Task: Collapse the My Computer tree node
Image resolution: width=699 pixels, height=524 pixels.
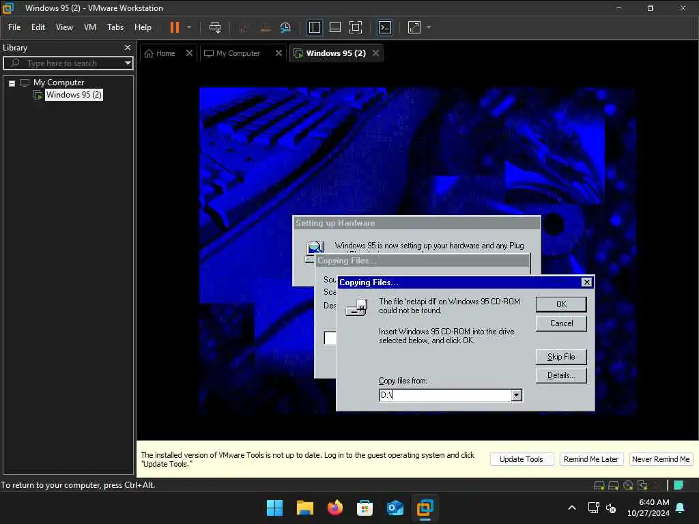Action: point(12,83)
